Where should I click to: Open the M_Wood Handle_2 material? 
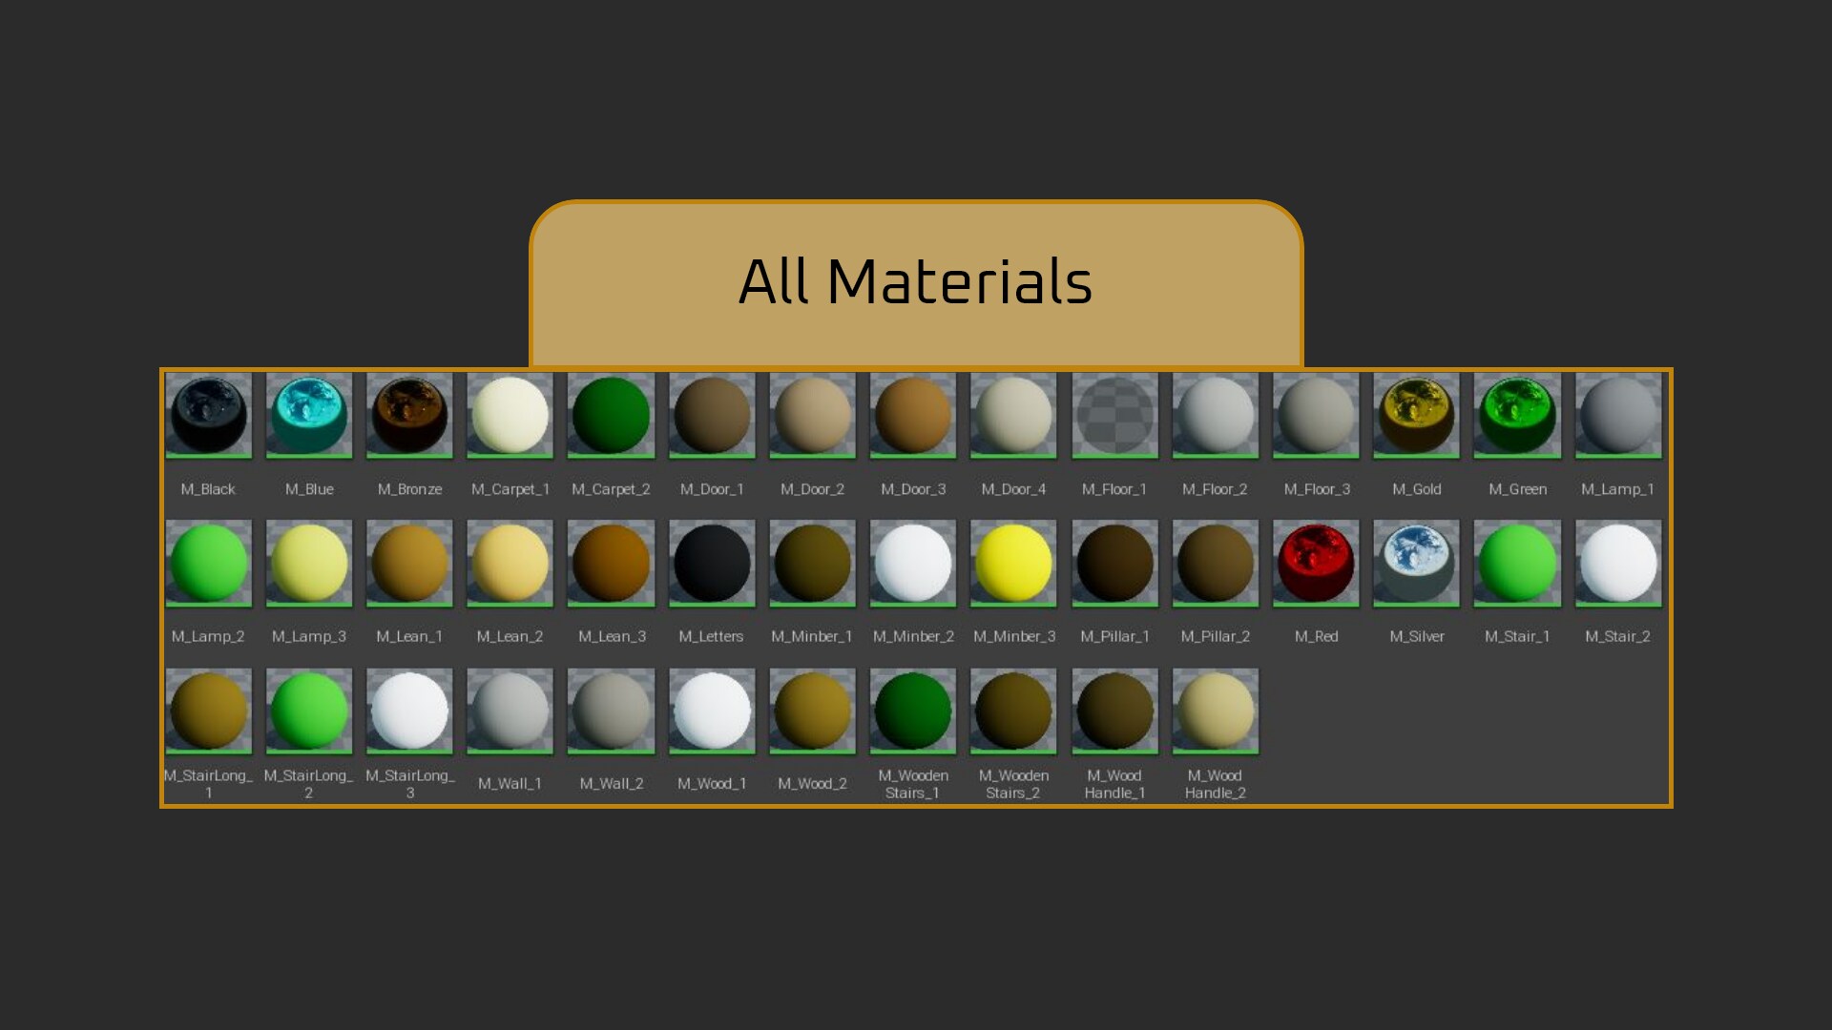pyautogui.click(x=1215, y=711)
